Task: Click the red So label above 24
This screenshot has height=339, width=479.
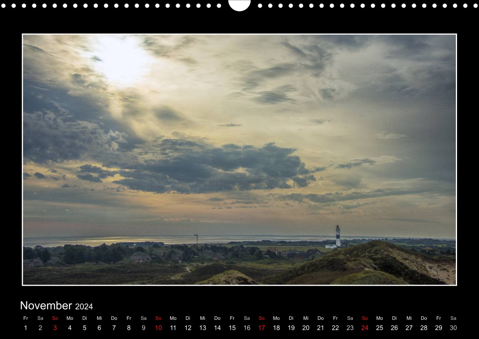Action: point(365,318)
